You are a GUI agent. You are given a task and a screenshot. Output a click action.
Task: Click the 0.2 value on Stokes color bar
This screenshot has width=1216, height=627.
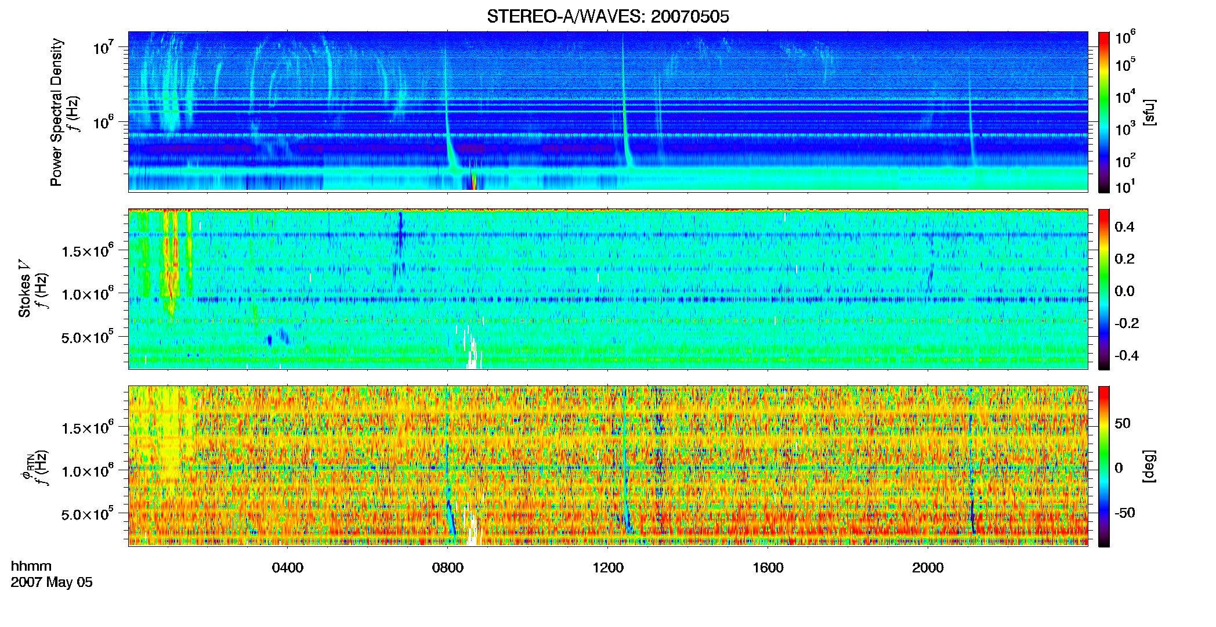pos(1124,259)
